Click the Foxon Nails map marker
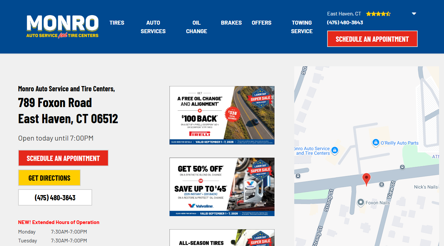The height and width of the screenshot is (246, 444). (361, 202)
